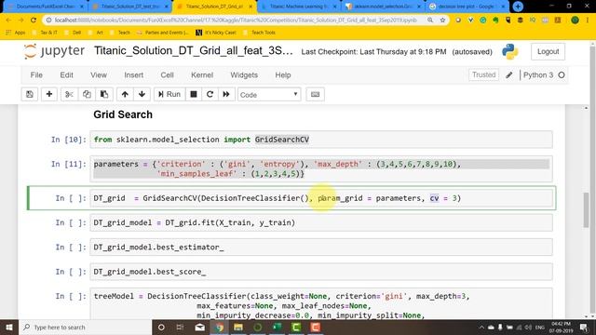Open a new browser tab

[518, 7]
